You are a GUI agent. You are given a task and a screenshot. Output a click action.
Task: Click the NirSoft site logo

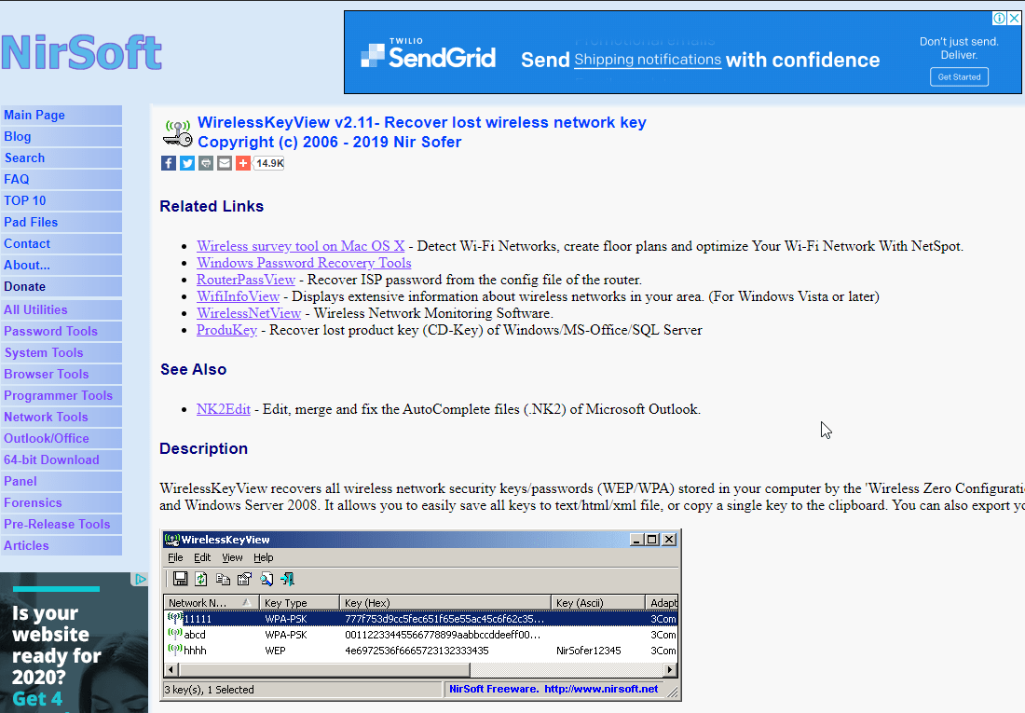(81, 52)
